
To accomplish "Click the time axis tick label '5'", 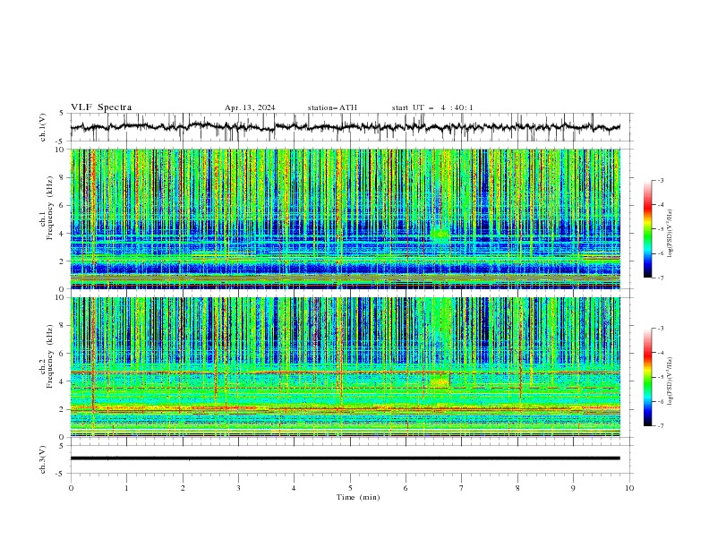I will click(350, 488).
